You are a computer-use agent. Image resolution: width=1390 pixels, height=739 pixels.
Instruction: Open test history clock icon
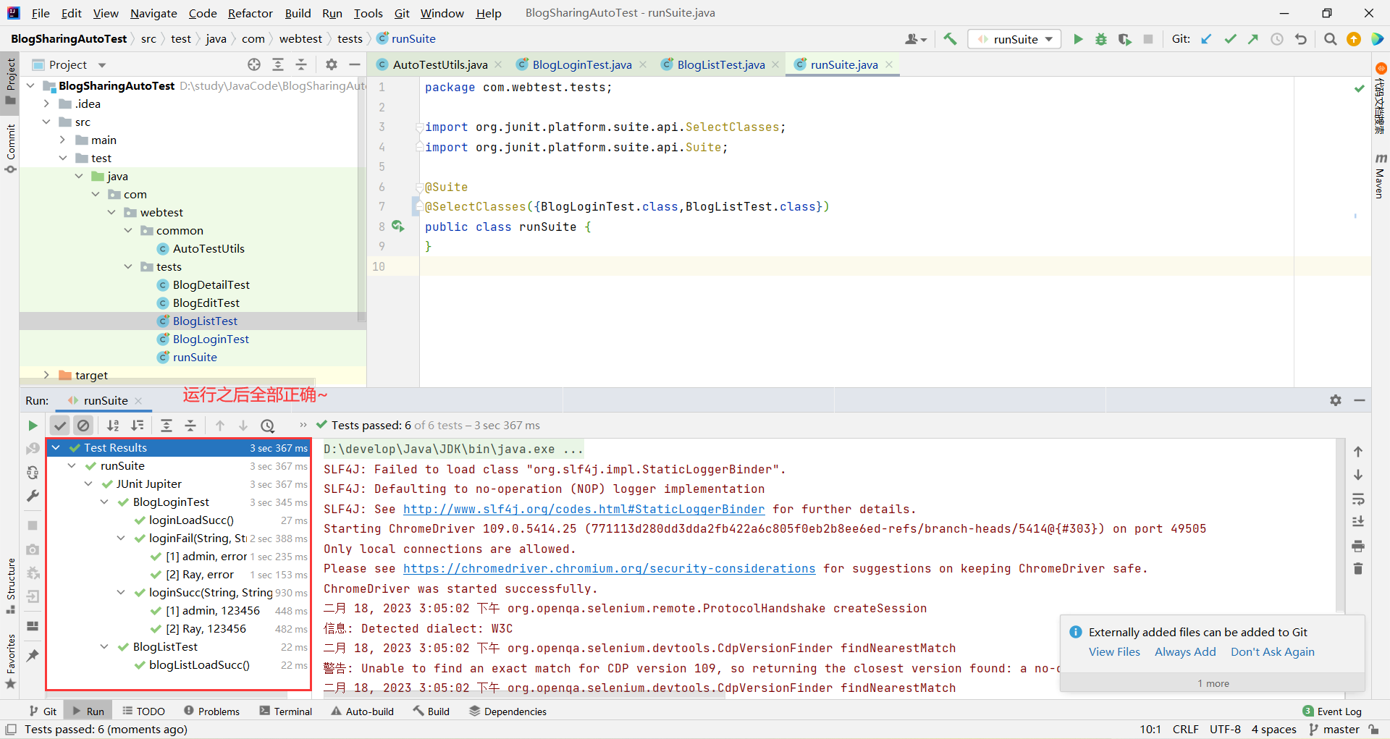click(x=268, y=426)
